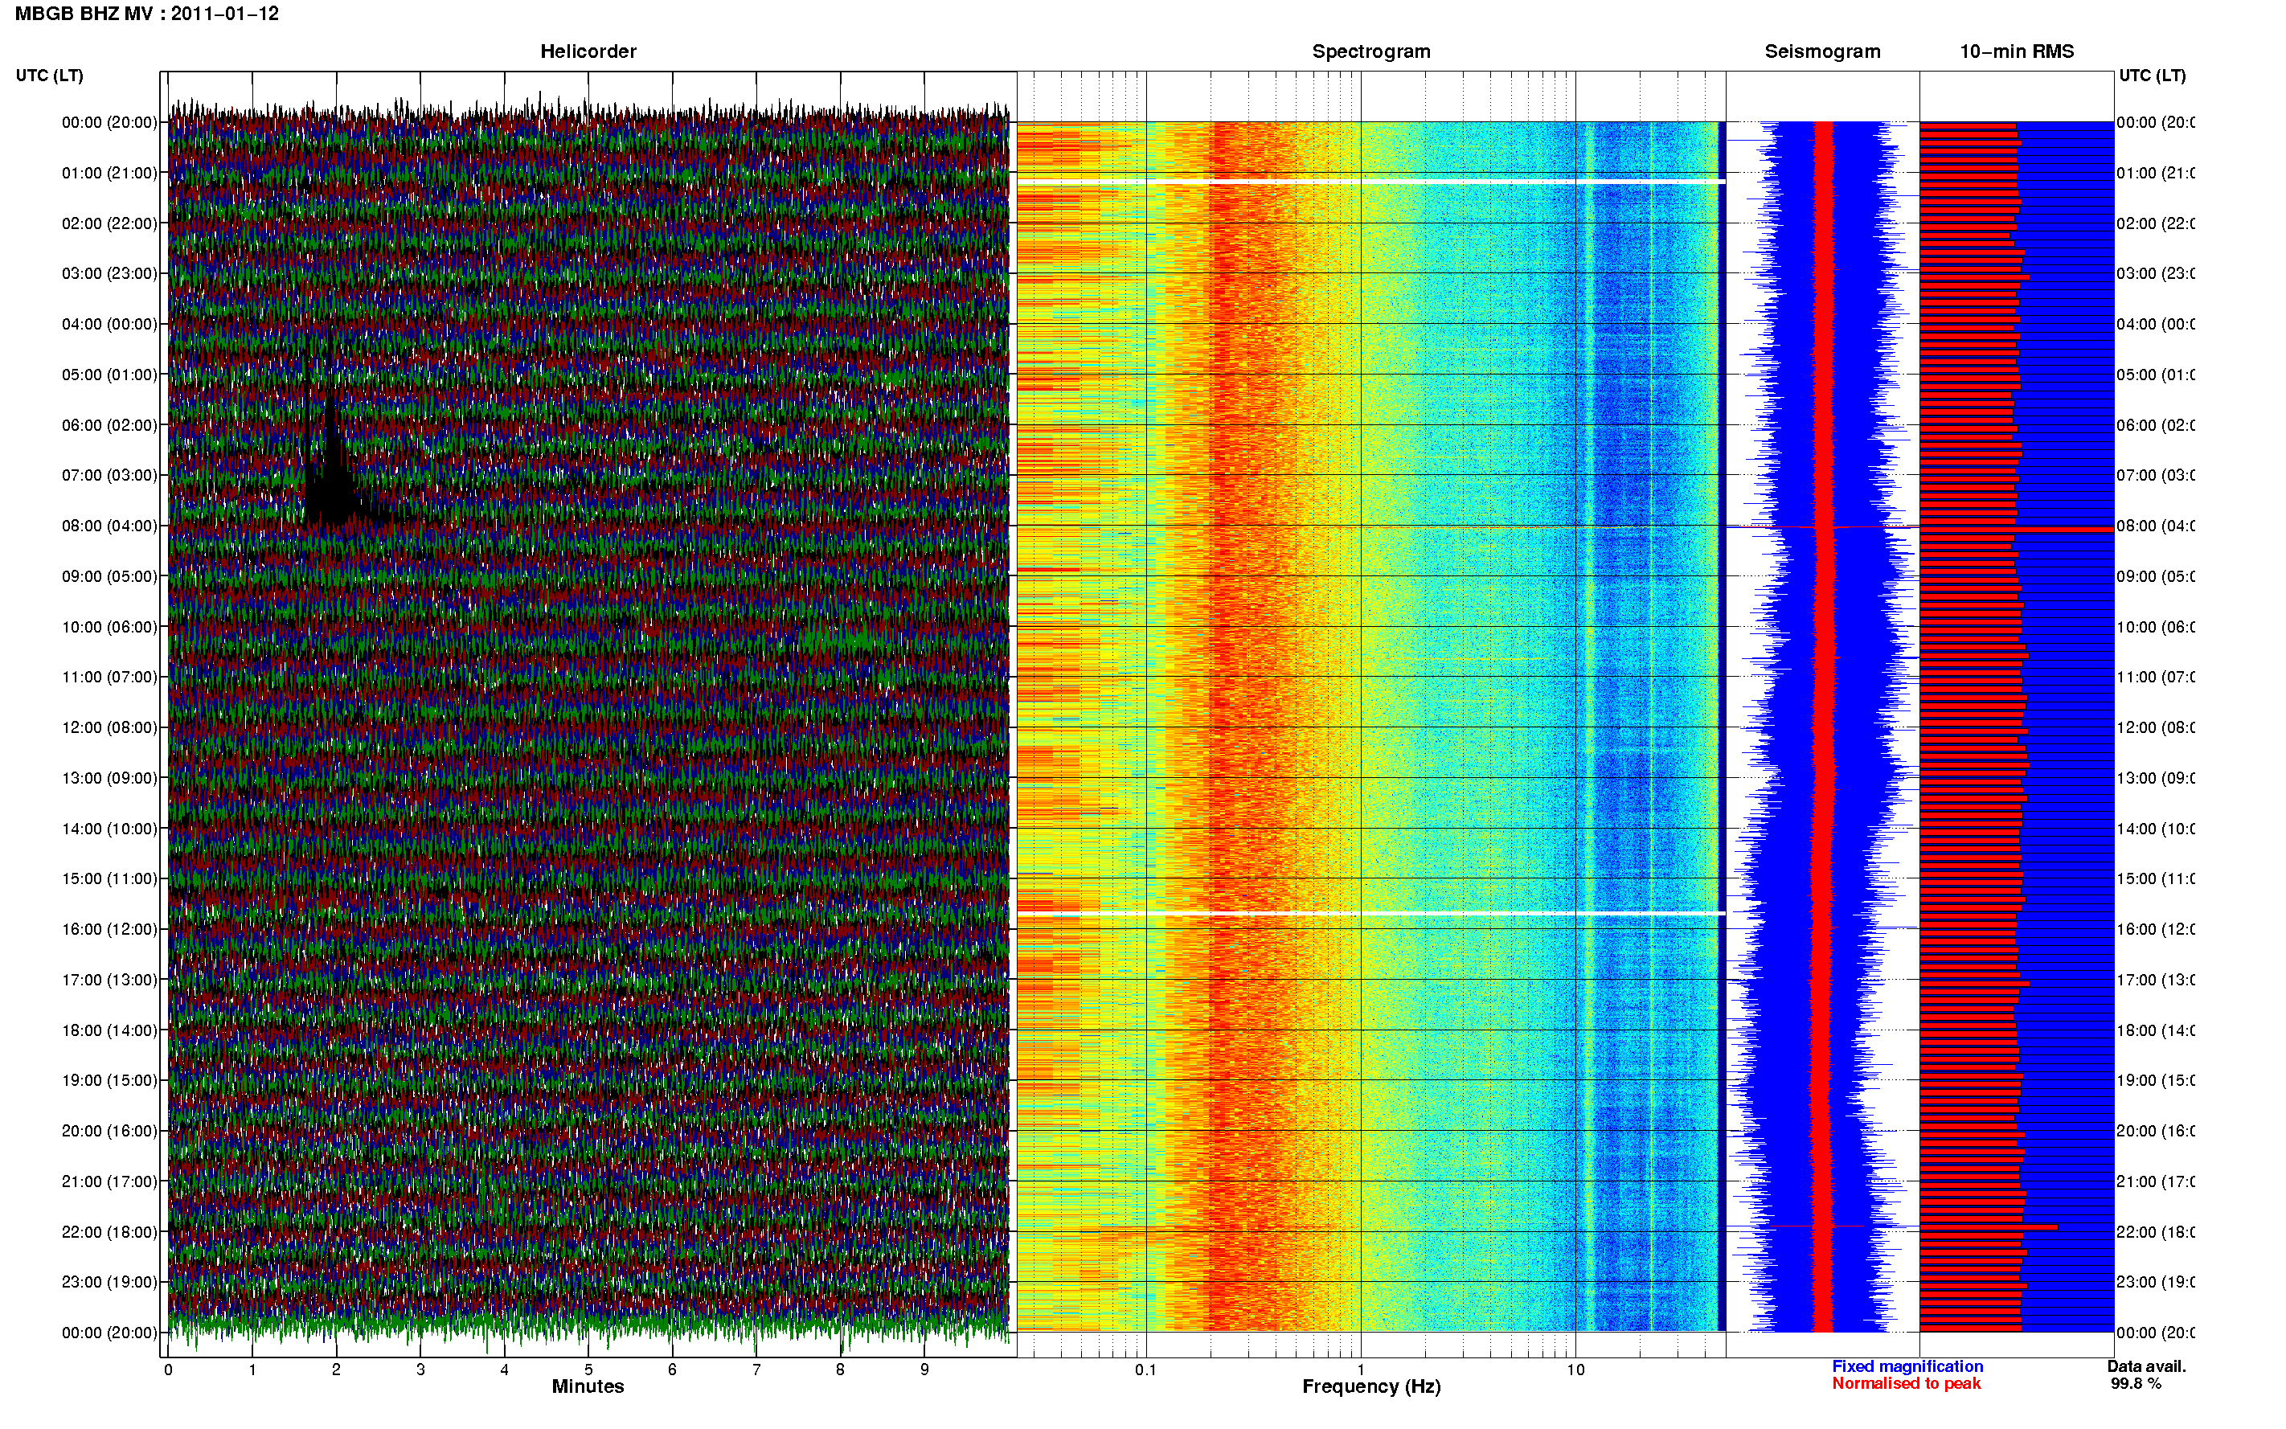Click the '09:00 (05:00)' left time label
Image resolution: width=2286 pixels, height=1429 pixels.
(109, 576)
